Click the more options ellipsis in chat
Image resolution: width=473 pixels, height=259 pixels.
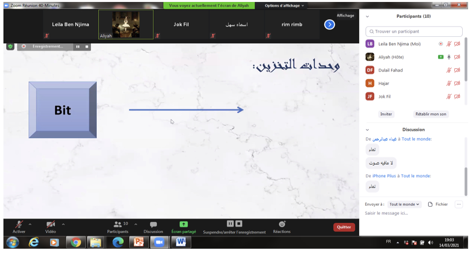pos(459,204)
